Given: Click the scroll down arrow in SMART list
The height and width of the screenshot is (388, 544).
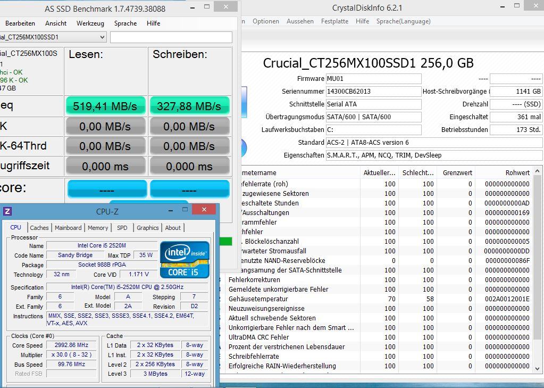Looking at the screenshot, I should click(x=538, y=369).
